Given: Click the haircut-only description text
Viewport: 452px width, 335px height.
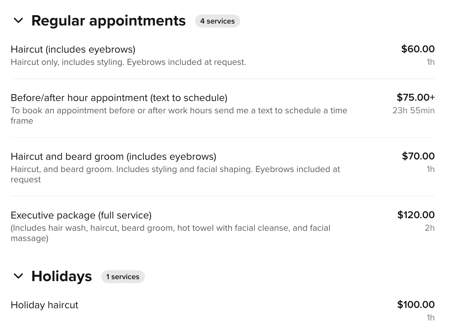Looking at the screenshot, I should 128,62.
